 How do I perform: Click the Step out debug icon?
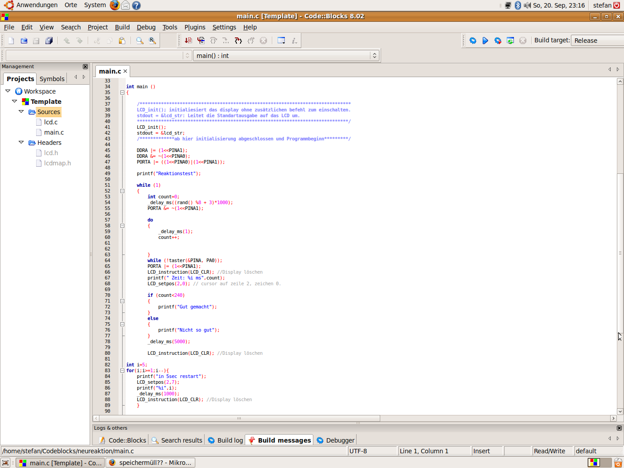pos(251,41)
